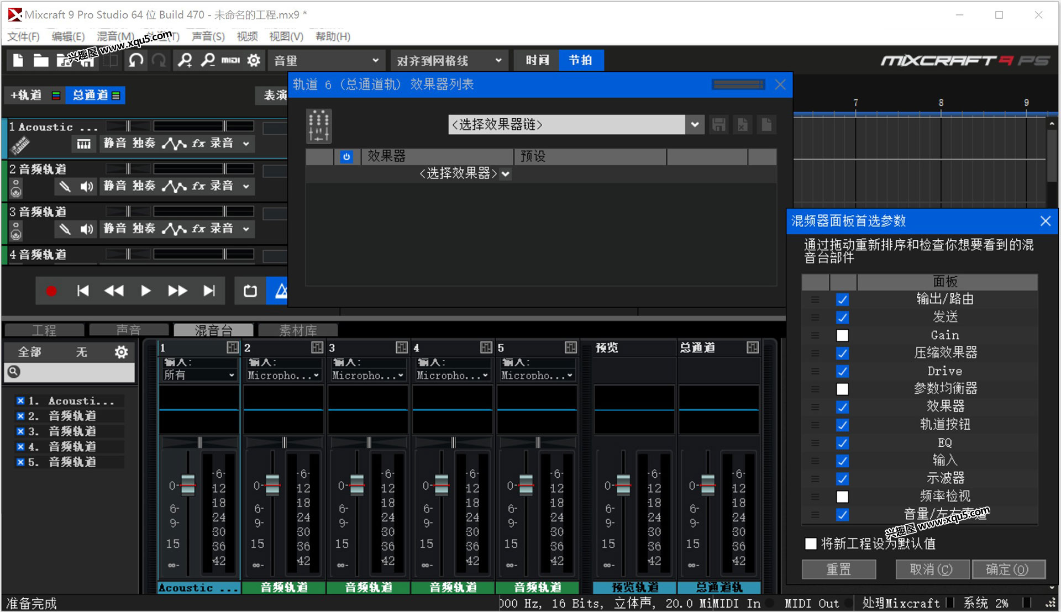
Task: Click the panel icon on mixer channel 1
Action: pyautogui.click(x=233, y=347)
